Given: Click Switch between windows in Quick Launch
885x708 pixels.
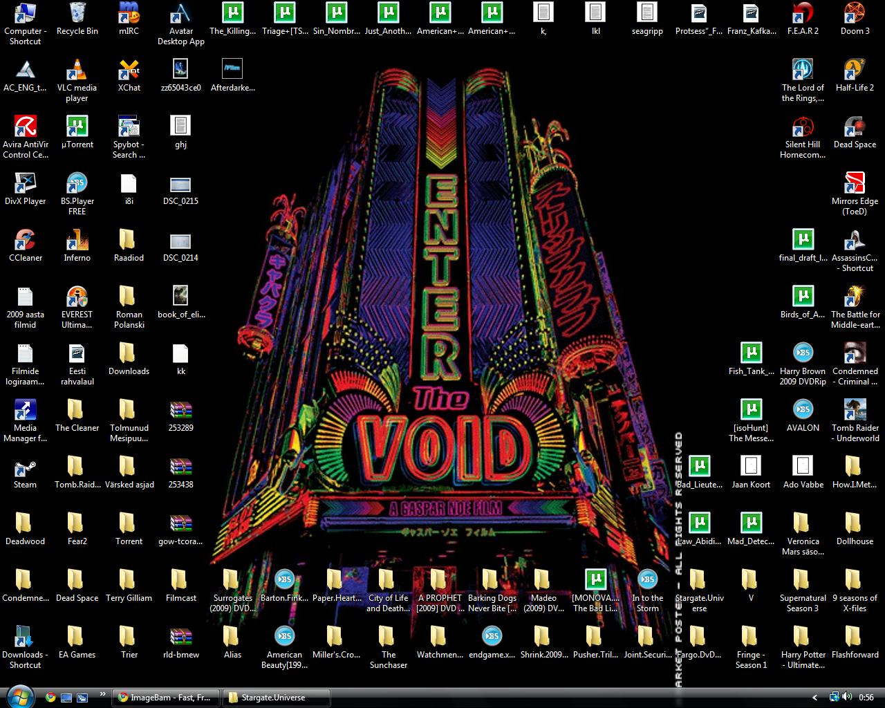Looking at the screenshot, I should 82,697.
